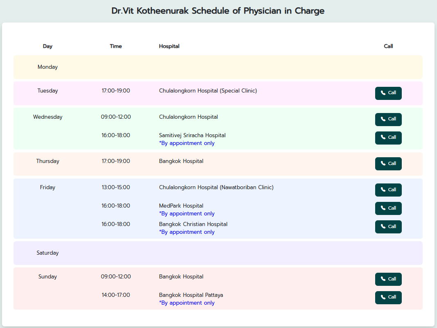Screen dimensions: 437x328
Task: Call Chulalongkorn Hospital (Special Clinic) on Tuesday
Action: coord(388,93)
